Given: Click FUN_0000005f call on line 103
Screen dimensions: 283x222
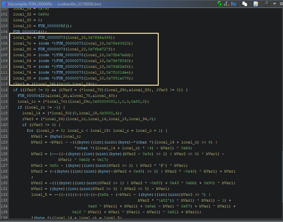Looking at the screenshot, I should (52, 26).
